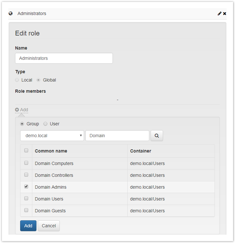
Task: Choose the Group radio option
Action: (22, 124)
